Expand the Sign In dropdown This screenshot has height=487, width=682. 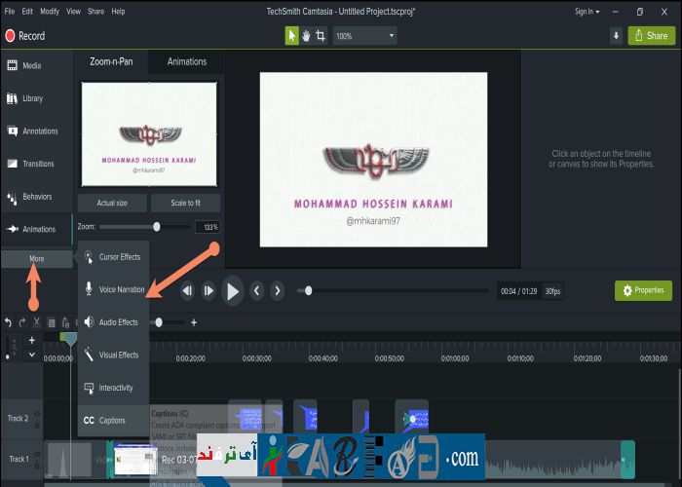click(587, 12)
